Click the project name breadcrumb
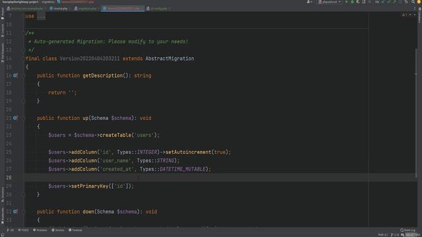The height and width of the screenshot is (237, 422). pos(20,2)
